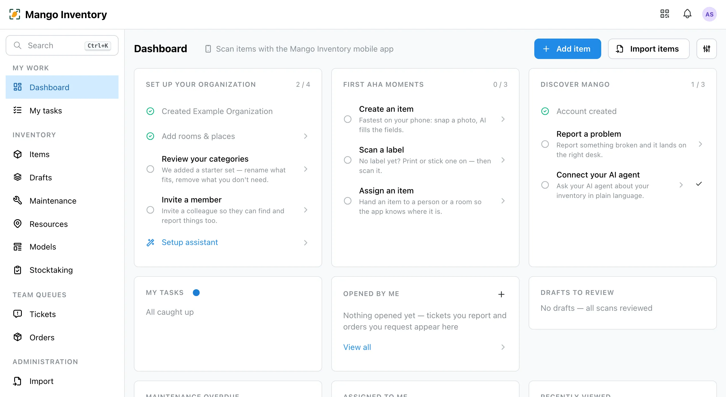
Task: Open the QR code scanner icon
Action: pyautogui.click(x=665, y=14)
